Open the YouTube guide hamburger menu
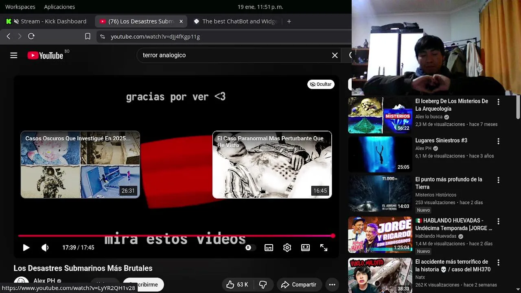 pyautogui.click(x=13, y=55)
